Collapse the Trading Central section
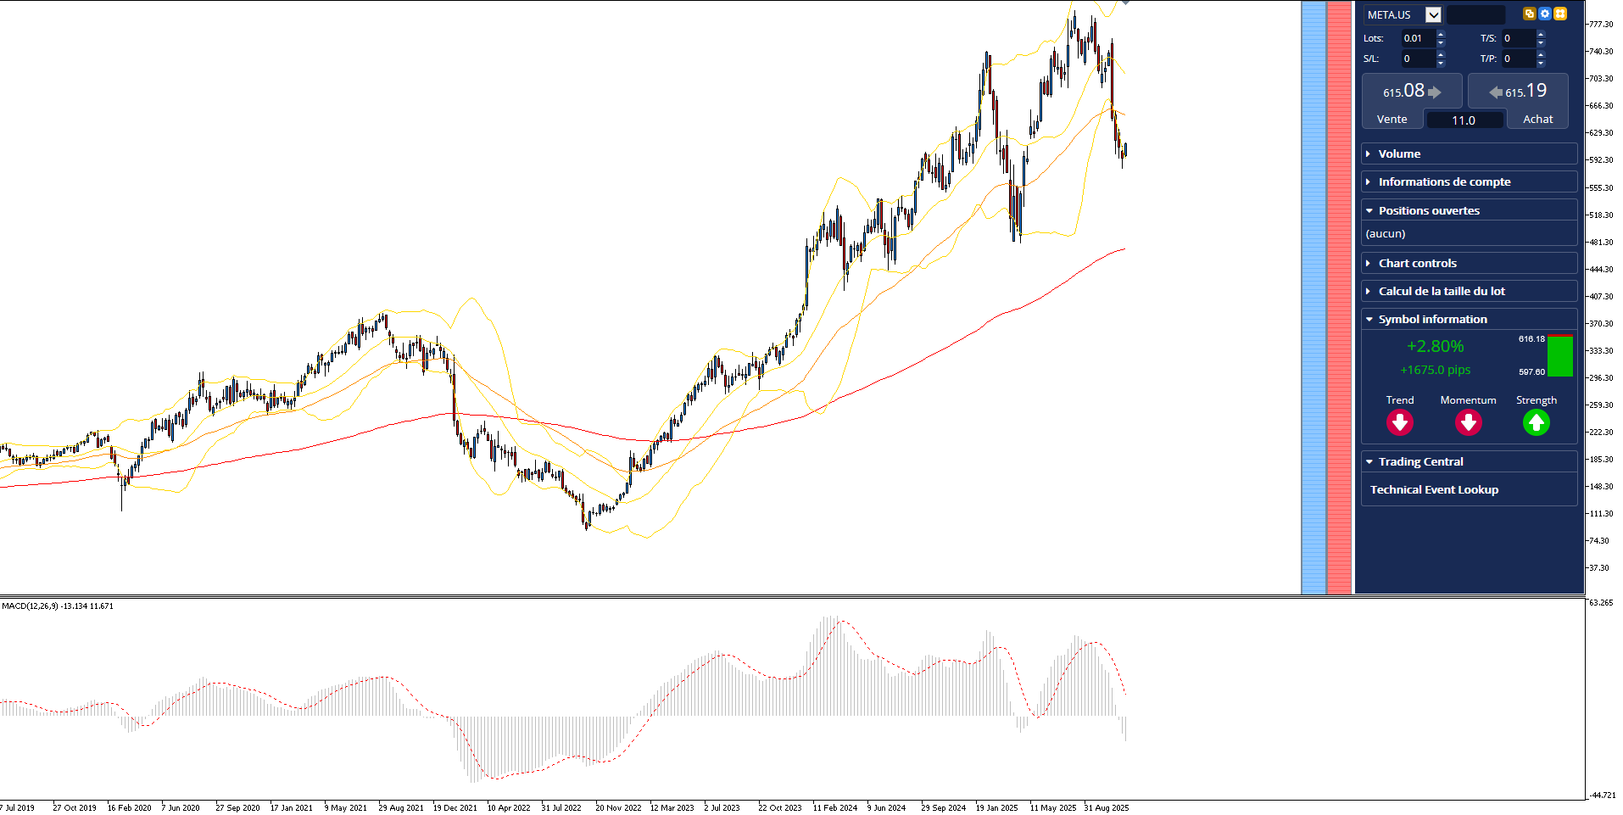 pyautogui.click(x=1470, y=461)
